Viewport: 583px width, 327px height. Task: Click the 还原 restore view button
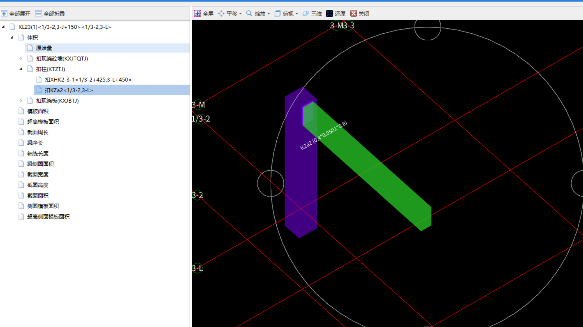coord(336,14)
